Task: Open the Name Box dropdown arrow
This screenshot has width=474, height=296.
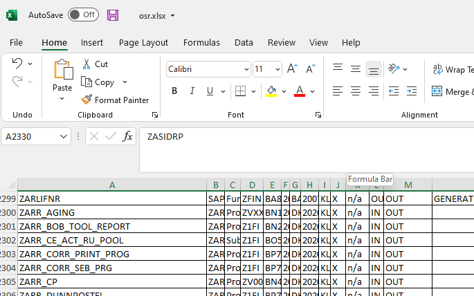Action: [64, 136]
